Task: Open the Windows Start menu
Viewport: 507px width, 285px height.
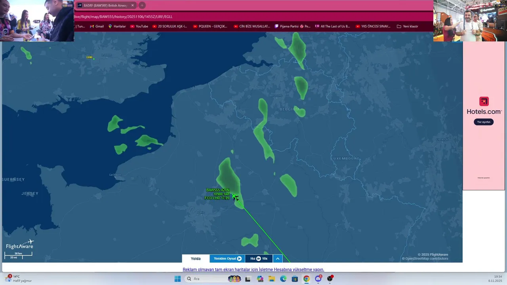Action: tap(177, 279)
